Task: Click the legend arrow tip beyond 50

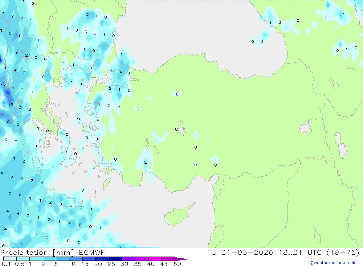Action: (182, 259)
